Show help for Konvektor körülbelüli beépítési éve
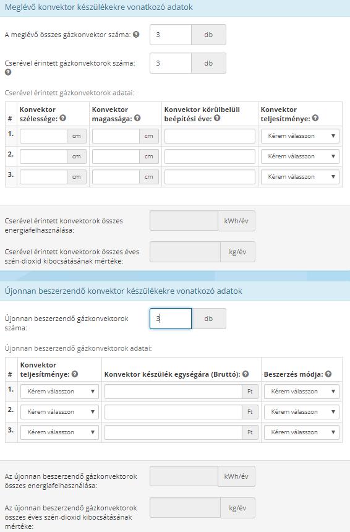The image size is (350, 532). click(x=217, y=118)
